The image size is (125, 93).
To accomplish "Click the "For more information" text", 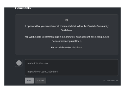I will [61, 48].
